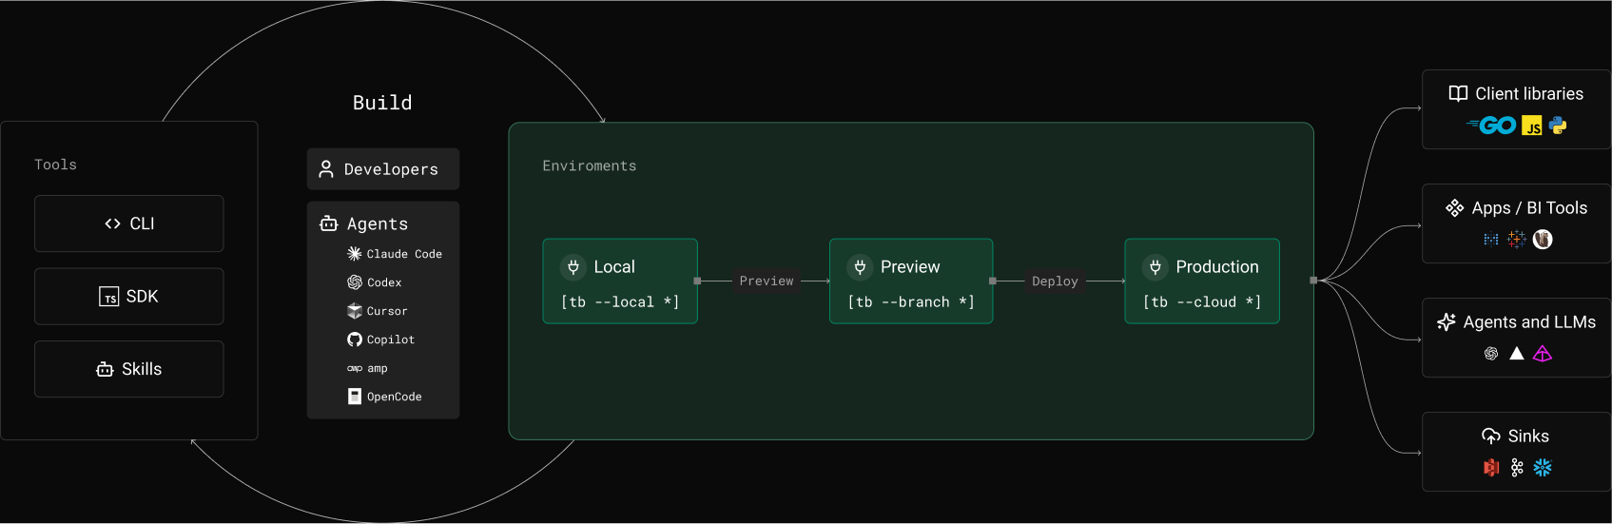Viewport: 1612px width, 524px height.
Task: Click the Deploy arrow label
Action: [1055, 281]
